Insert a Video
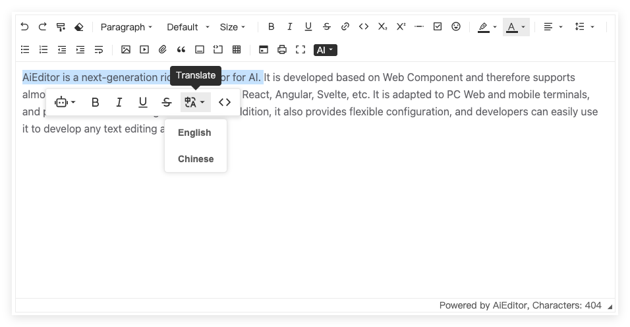 click(x=144, y=50)
